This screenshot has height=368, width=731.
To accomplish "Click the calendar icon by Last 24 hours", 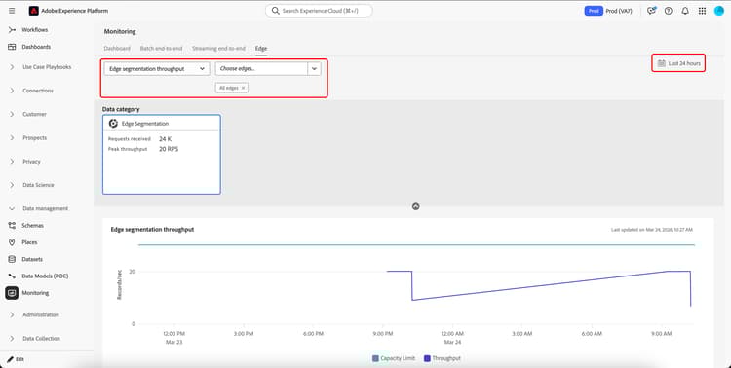I will [661, 63].
